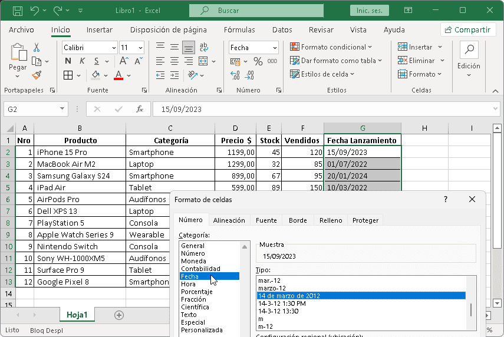Select Moneda in Categoría list
The height and width of the screenshot is (337, 504).
(193, 261)
